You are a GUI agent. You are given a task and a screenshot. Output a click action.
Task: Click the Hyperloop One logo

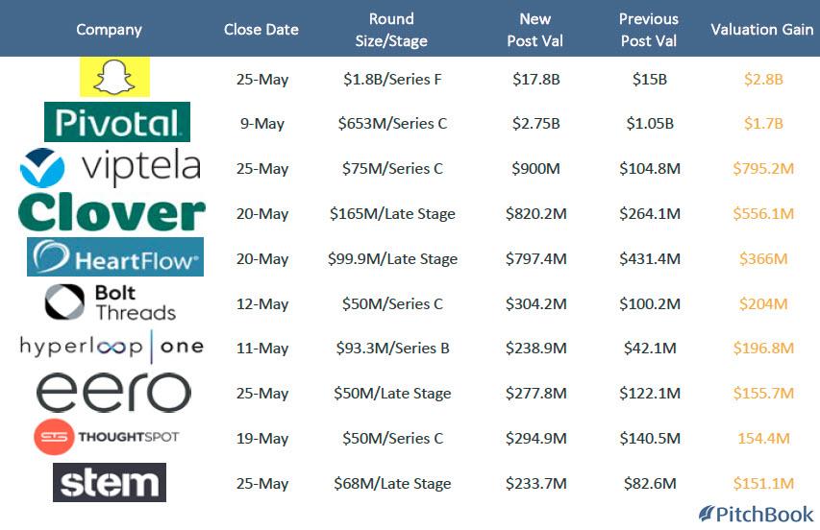[x=112, y=347]
